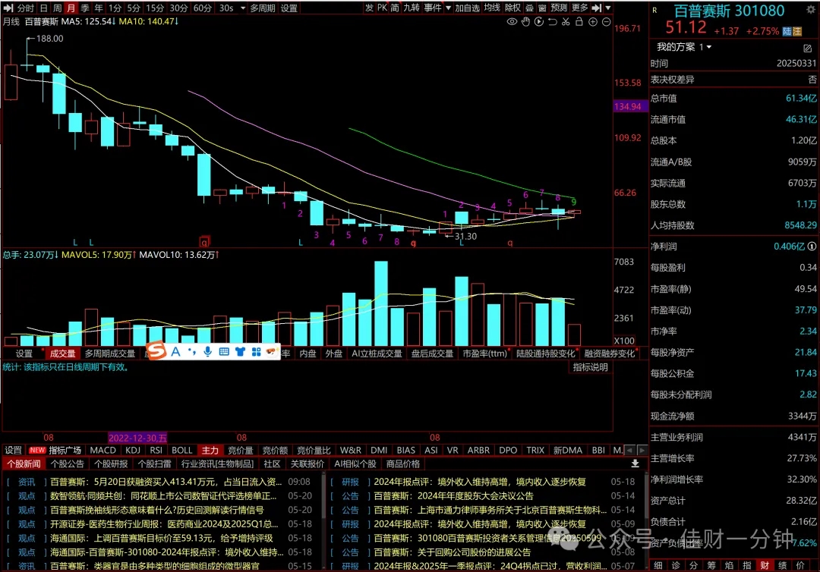Expand the dropdown next to 事件

coord(448,8)
